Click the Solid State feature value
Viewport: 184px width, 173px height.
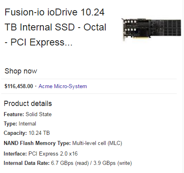pyautogui.click(x=39, y=114)
